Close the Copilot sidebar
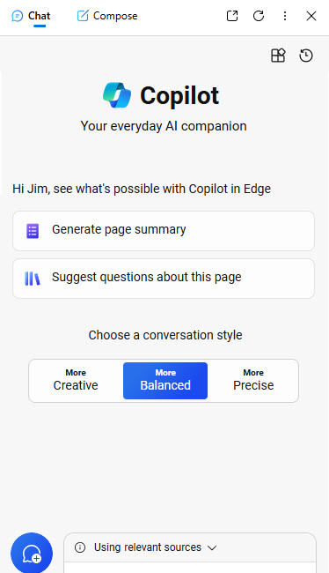The height and width of the screenshot is (573, 329). tap(311, 16)
